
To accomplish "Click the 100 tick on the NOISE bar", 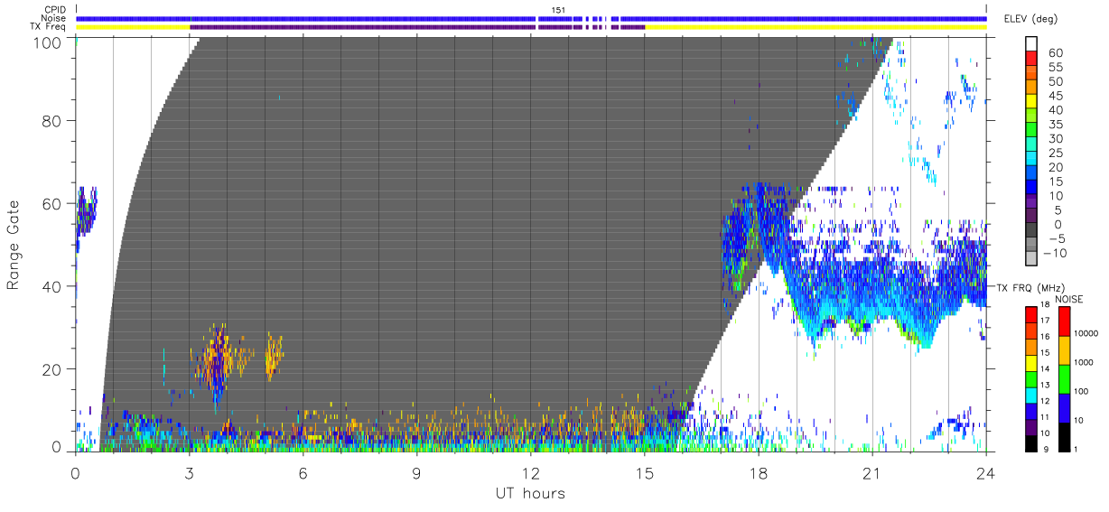I will click(1082, 391).
